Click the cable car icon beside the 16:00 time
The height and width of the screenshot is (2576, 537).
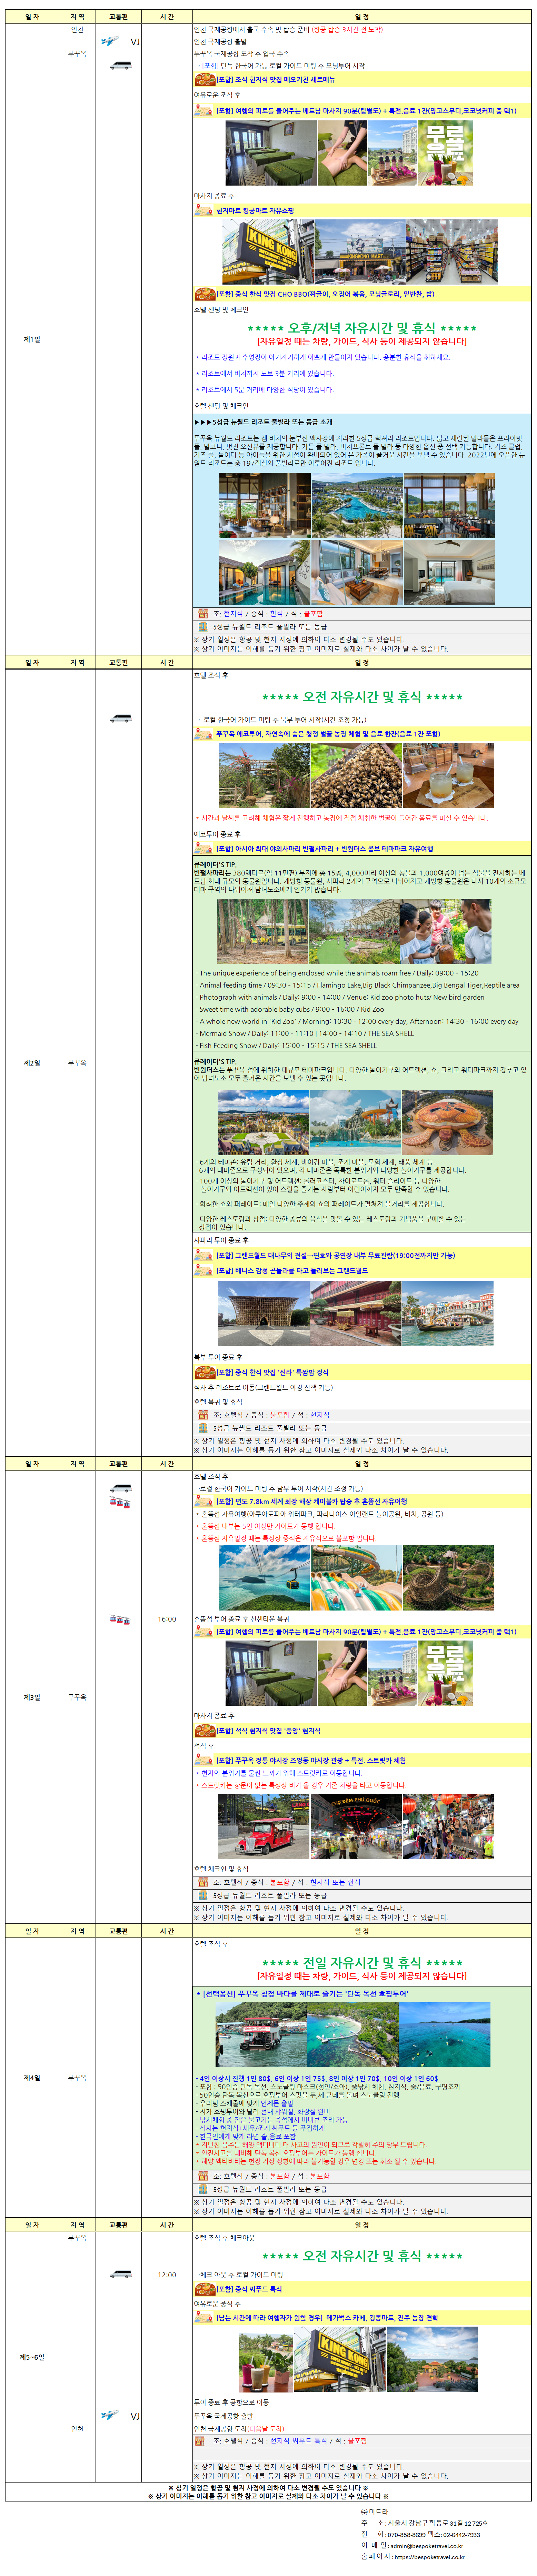pos(120,1619)
